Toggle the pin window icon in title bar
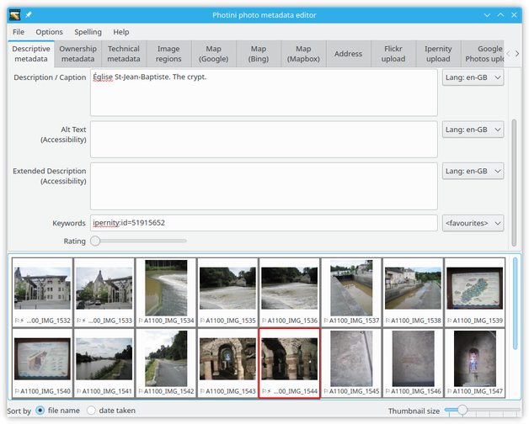The width and height of the screenshot is (529, 424). (x=29, y=15)
